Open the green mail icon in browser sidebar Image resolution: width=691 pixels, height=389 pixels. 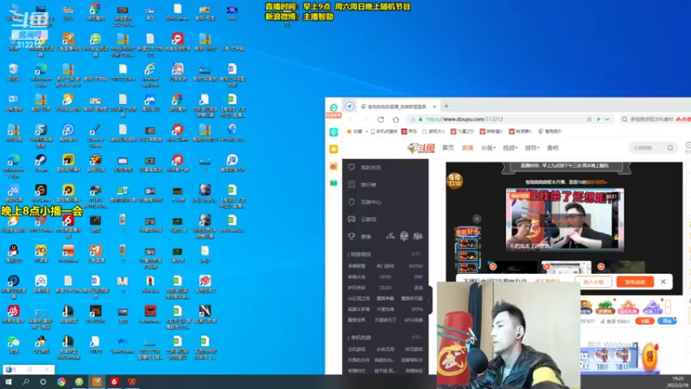click(x=333, y=183)
